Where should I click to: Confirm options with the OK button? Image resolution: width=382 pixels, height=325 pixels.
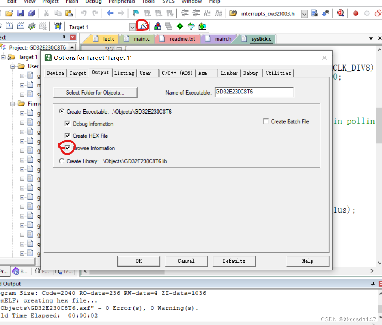click(x=139, y=261)
